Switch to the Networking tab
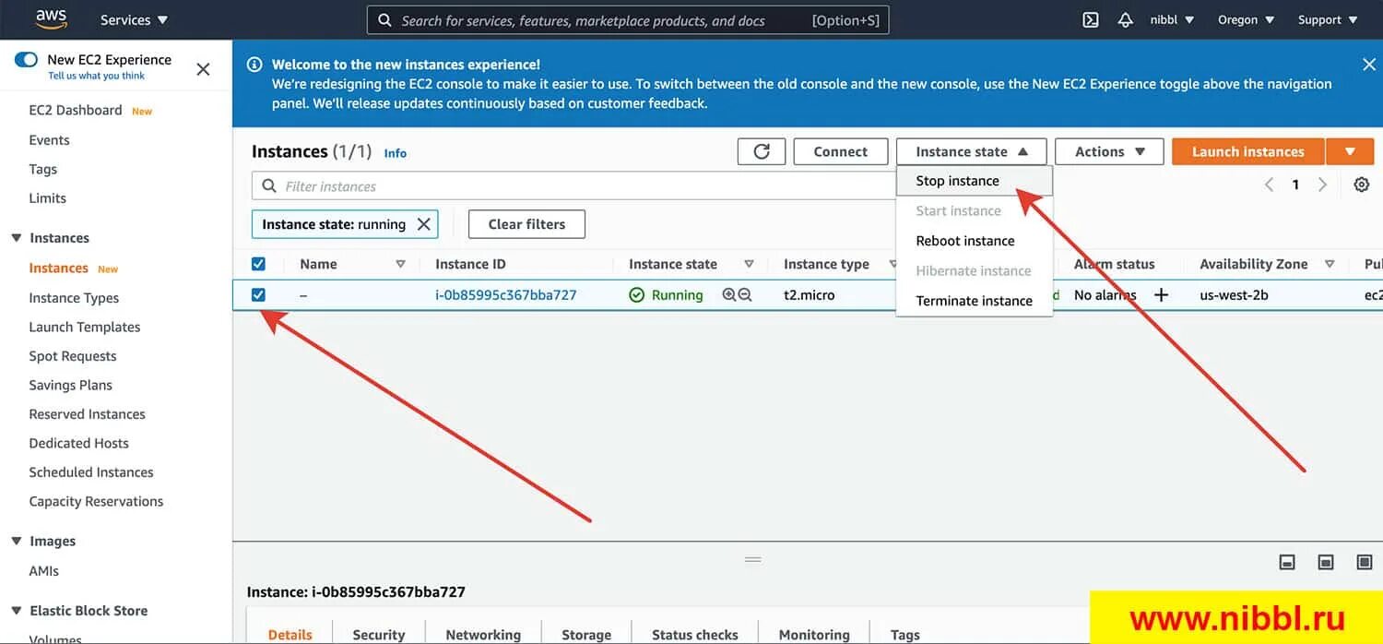Screen dimensions: 1383x644 click(x=483, y=634)
